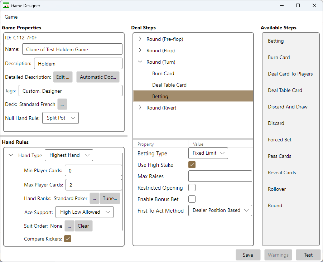Click the Max Player Cards field

pos(94,185)
